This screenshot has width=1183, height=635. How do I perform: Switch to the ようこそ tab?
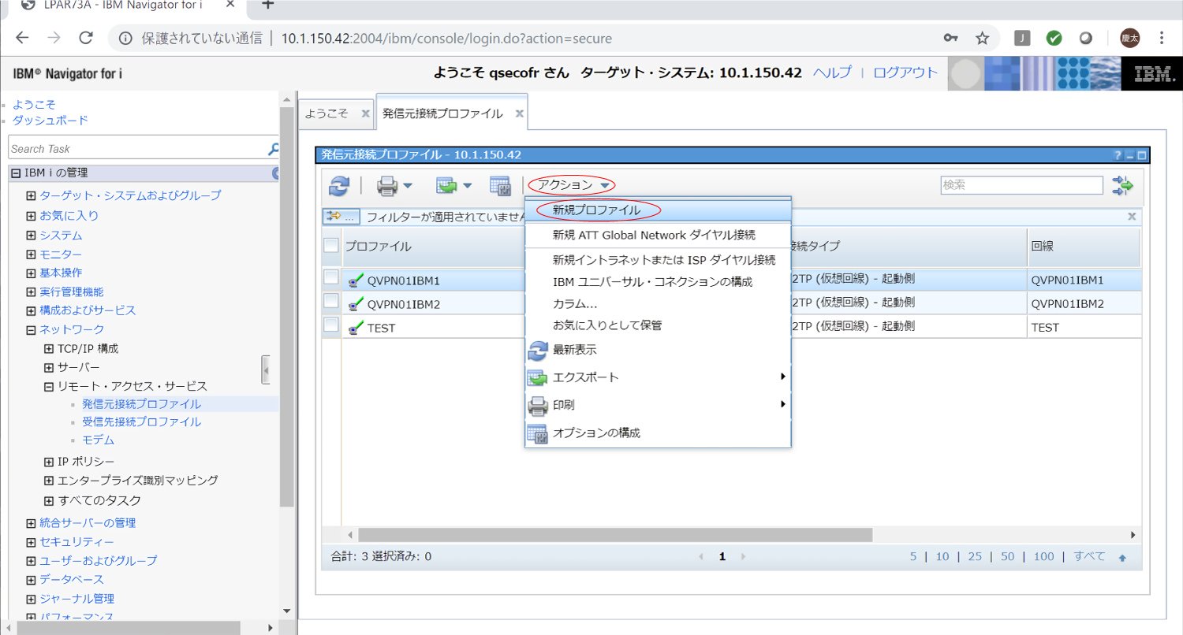[327, 113]
